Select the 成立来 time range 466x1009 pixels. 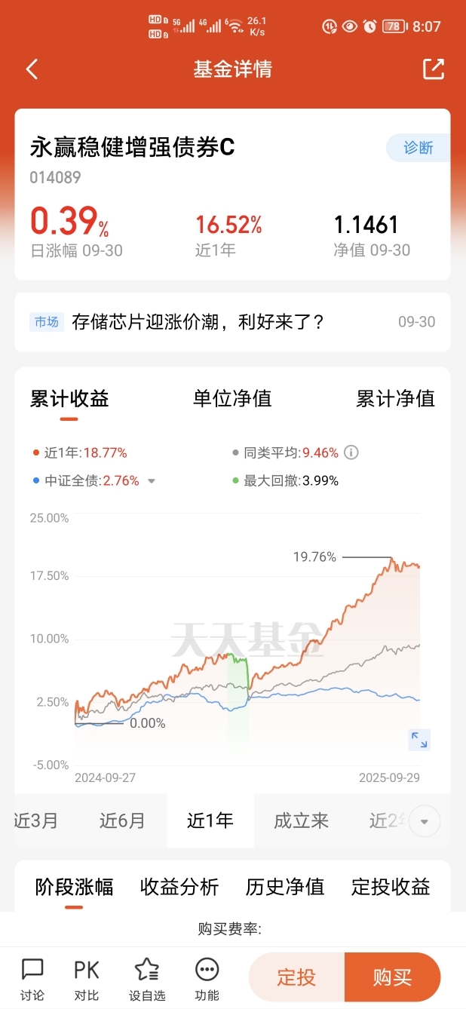301,820
